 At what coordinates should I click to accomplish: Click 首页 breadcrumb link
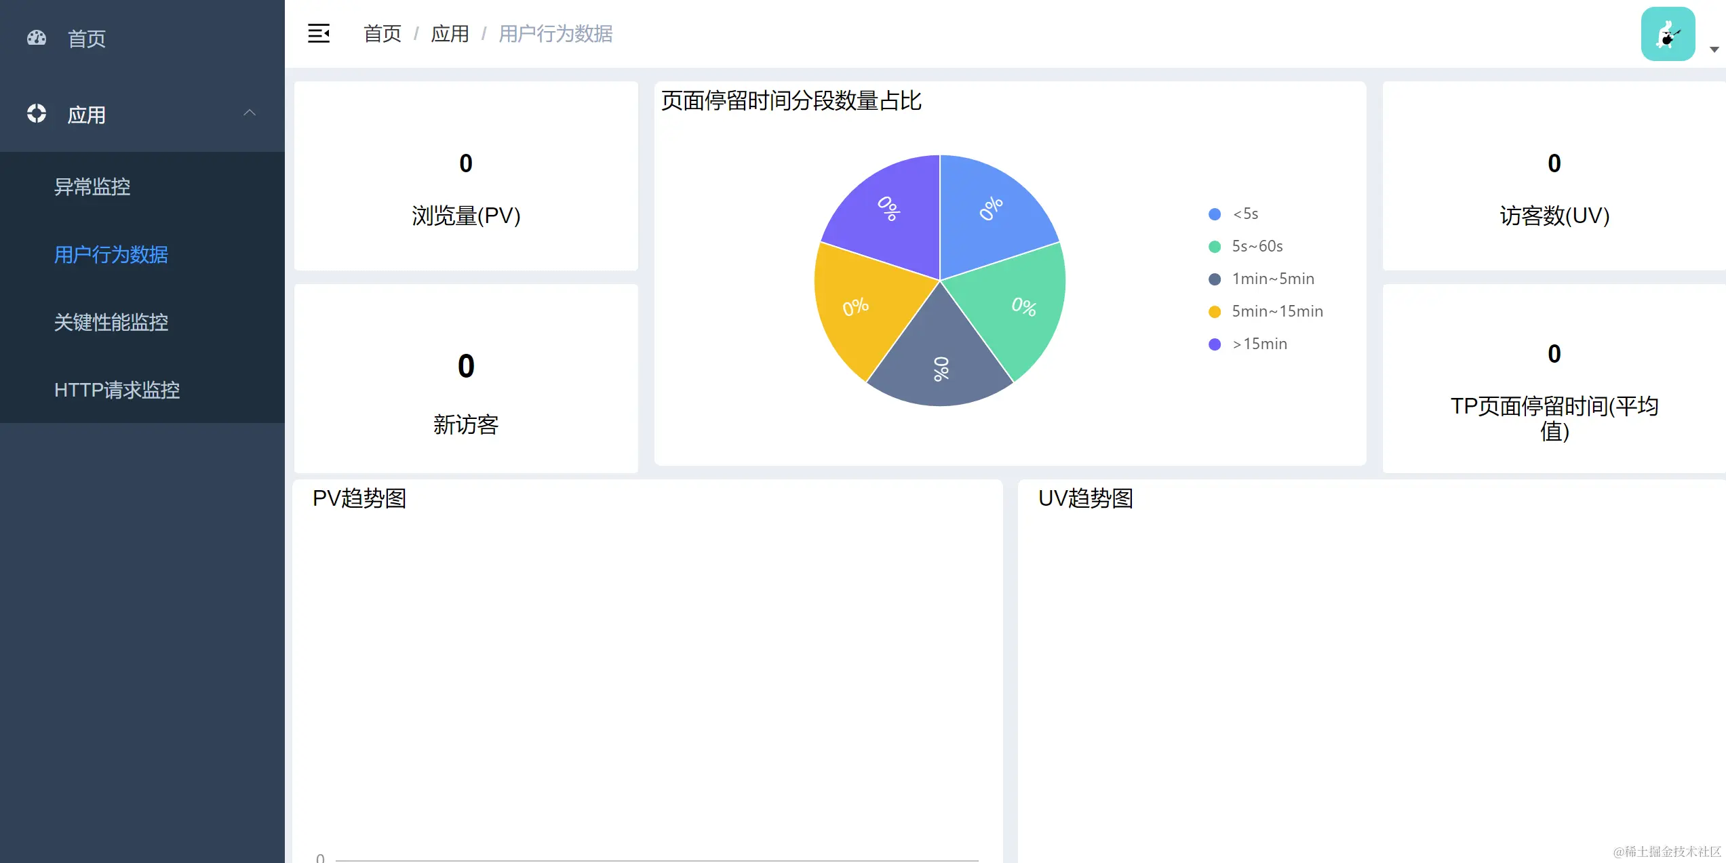(x=382, y=34)
